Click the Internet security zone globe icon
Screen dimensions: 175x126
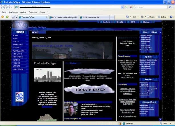coord(124,123)
